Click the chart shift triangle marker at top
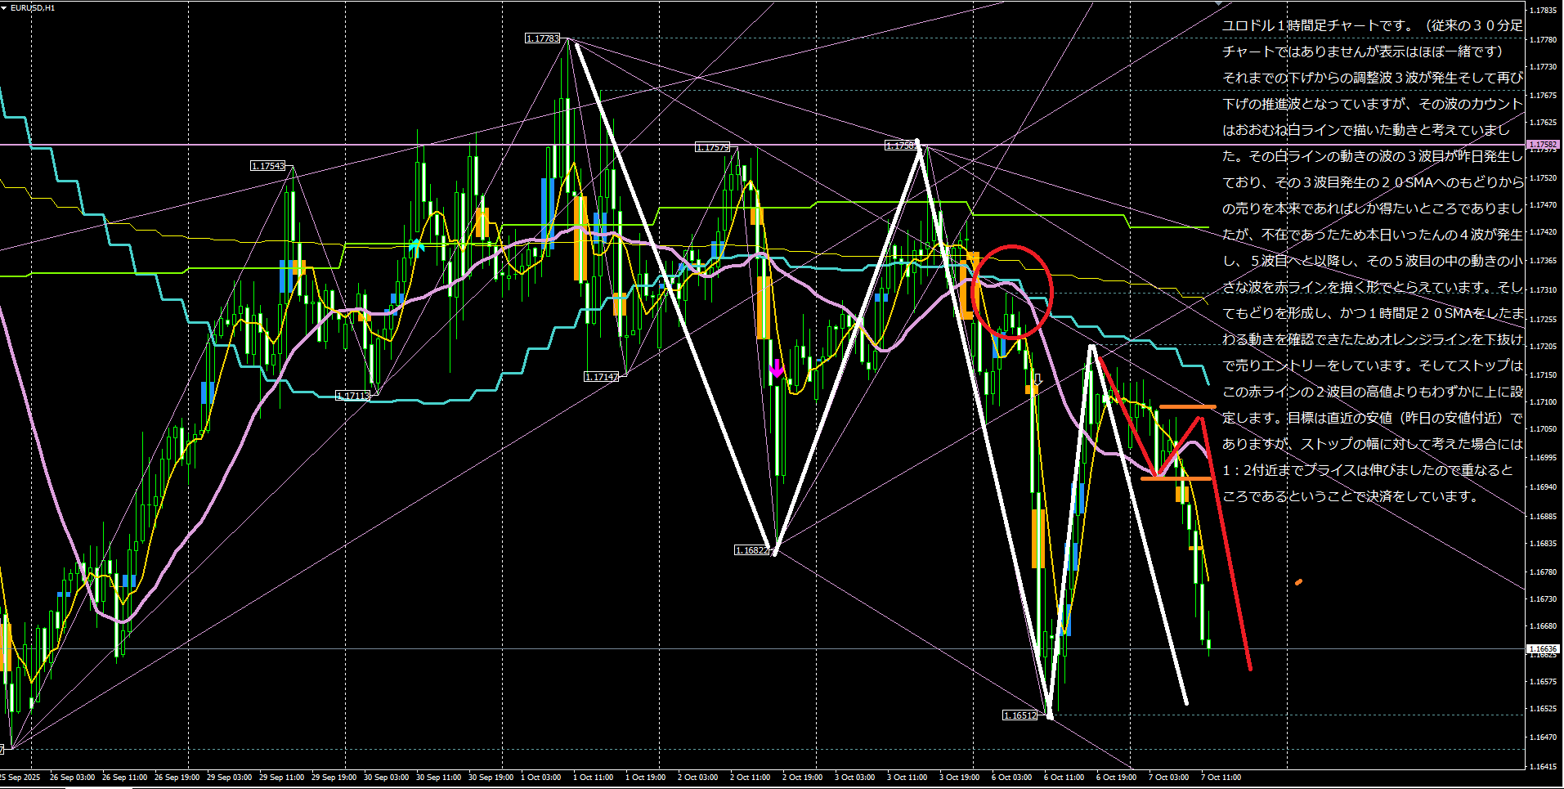Viewport: 1564px width, 789px height. pos(1218,3)
